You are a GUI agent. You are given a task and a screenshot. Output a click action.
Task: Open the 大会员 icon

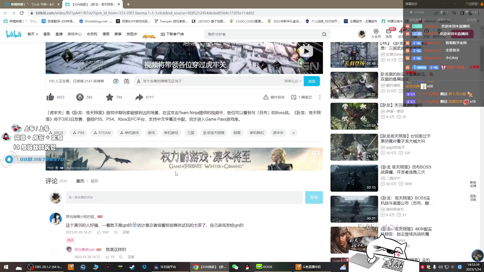coord(376,34)
